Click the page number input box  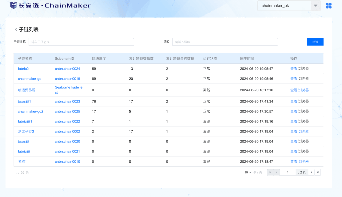[x=288, y=172]
